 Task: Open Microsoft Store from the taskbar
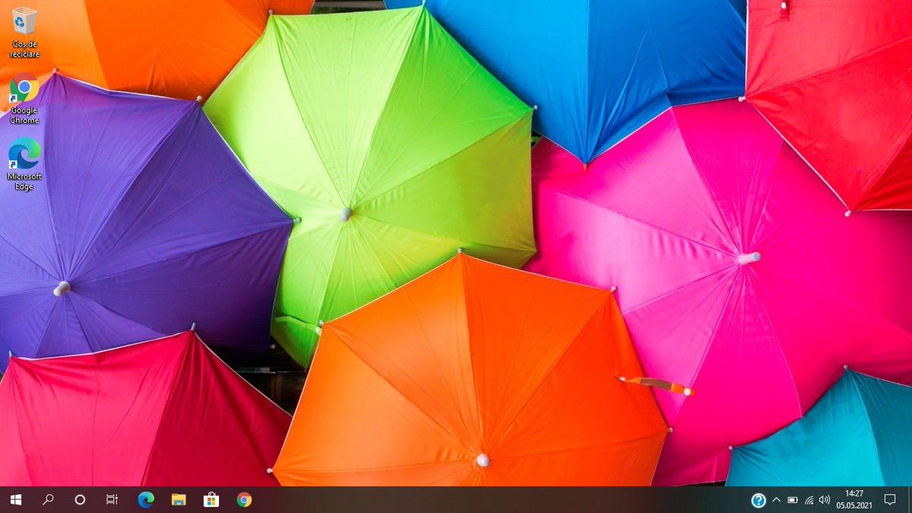coord(211,499)
